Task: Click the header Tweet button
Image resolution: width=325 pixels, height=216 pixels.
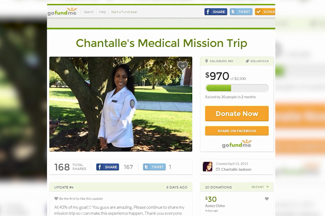Action: (x=241, y=12)
